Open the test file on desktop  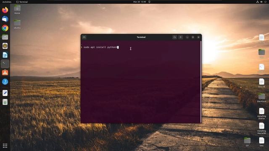pyautogui.click(x=261, y=142)
